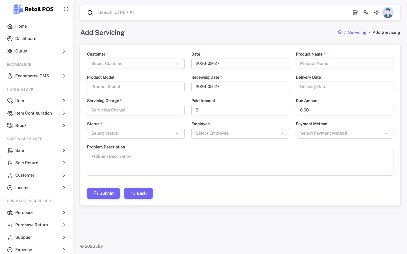Toggle the sidebar pin circle icon
The height and width of the screenshot is (254, 407).
pyautogui.click(x=66, y=9)
